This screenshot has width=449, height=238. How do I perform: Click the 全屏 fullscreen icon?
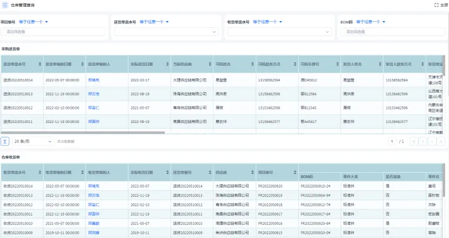point(437,5)
